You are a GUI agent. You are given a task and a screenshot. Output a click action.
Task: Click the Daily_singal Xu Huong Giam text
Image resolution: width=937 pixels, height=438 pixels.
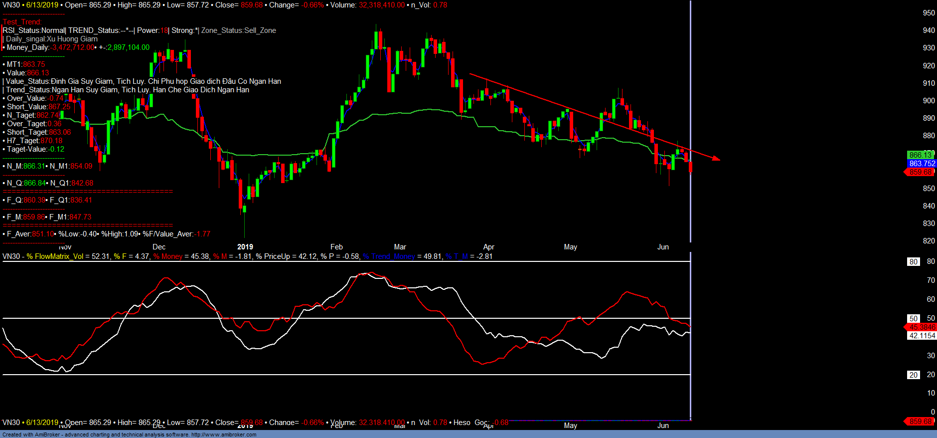[x=52, y=39]
